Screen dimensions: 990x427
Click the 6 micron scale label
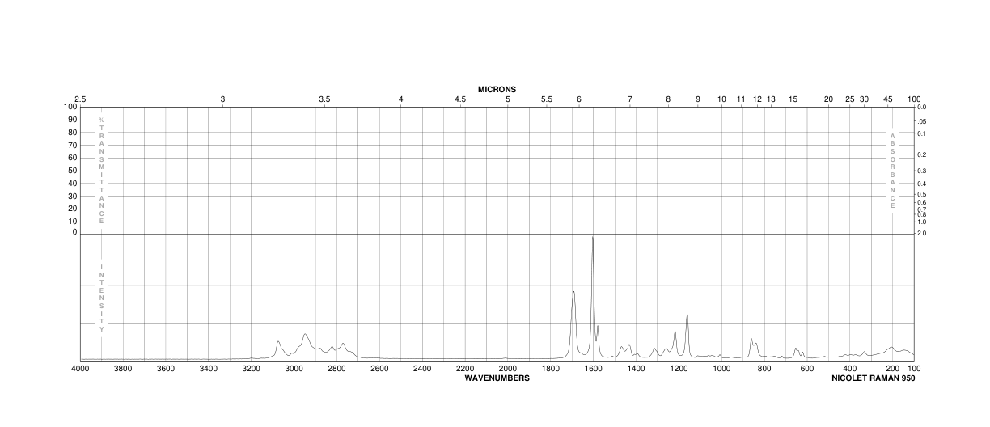[x=579, y=99]
